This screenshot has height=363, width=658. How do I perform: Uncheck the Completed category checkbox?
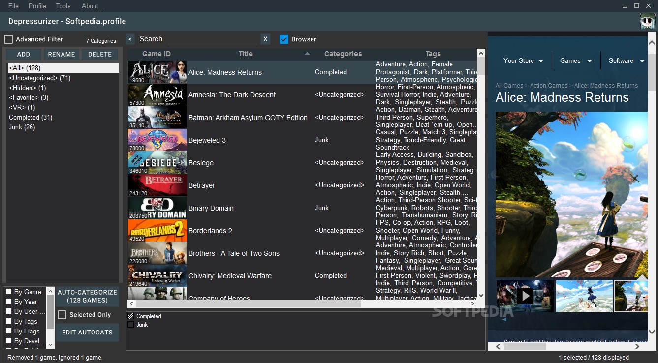tap(131, 316)
